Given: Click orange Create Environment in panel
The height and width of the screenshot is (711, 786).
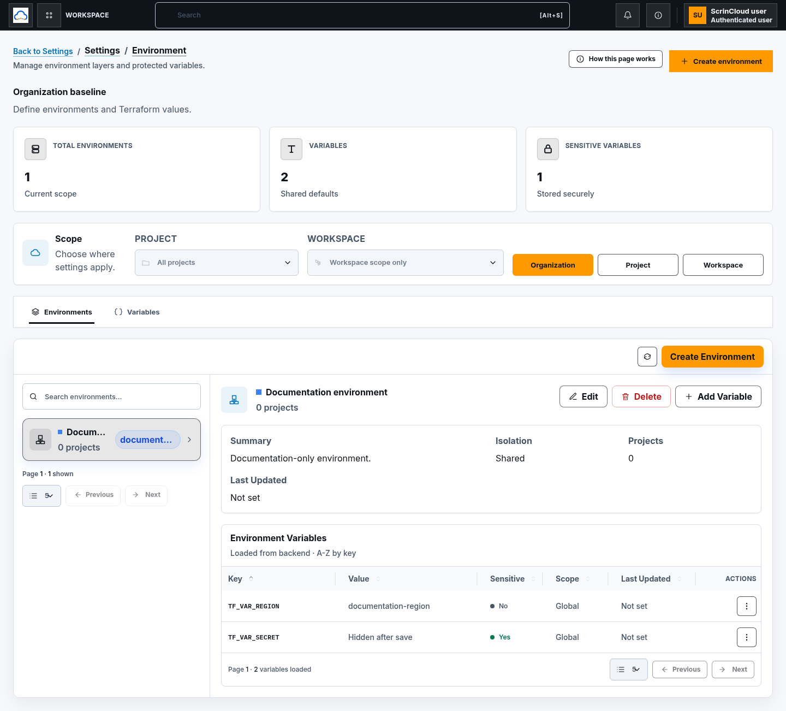Looking at the screenshot, I should pyautogui.click(x=712, y=357).
